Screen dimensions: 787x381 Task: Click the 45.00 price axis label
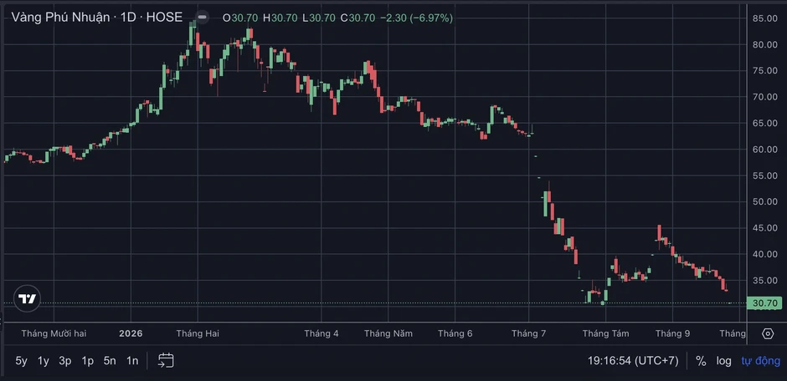click(x=765, y=228)
